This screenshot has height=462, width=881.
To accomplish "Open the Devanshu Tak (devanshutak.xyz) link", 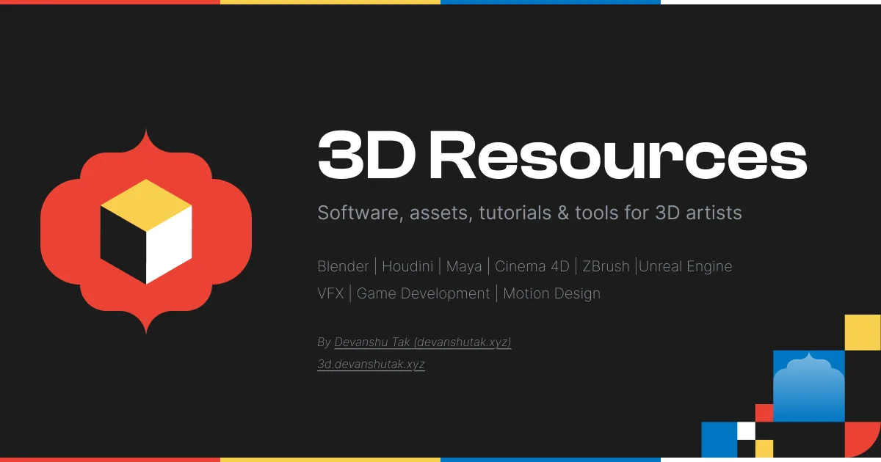I will pyautogui.click(x=423, y=342).
